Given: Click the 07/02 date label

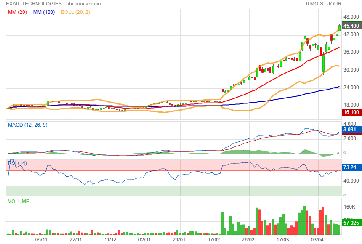Looking at the screenshot, I should coord(213,240).
